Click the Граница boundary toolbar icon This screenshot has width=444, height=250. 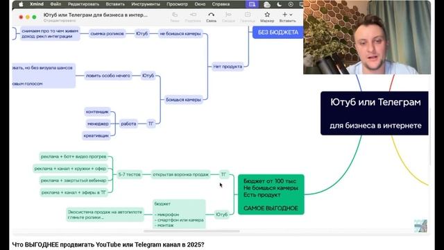click(x=248, y=17)
